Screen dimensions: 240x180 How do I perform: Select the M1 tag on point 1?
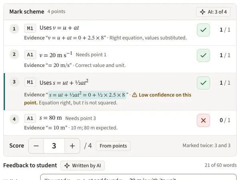[x=30, y=28]
